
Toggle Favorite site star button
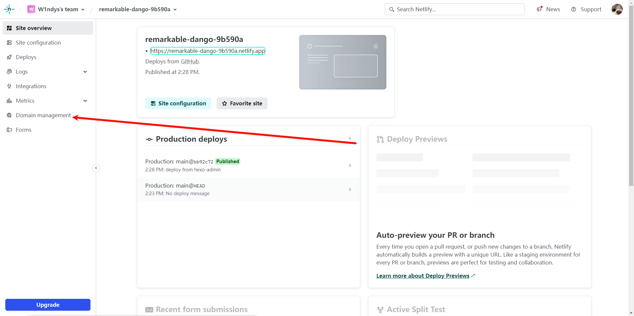tap(242, 103)
